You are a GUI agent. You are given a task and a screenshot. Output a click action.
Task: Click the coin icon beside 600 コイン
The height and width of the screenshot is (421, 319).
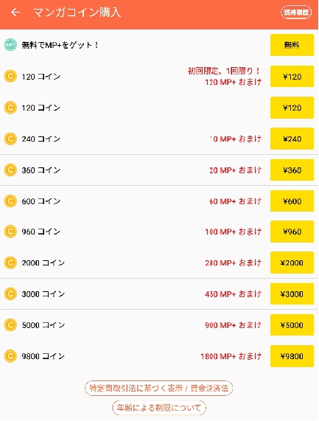(10, 201)
